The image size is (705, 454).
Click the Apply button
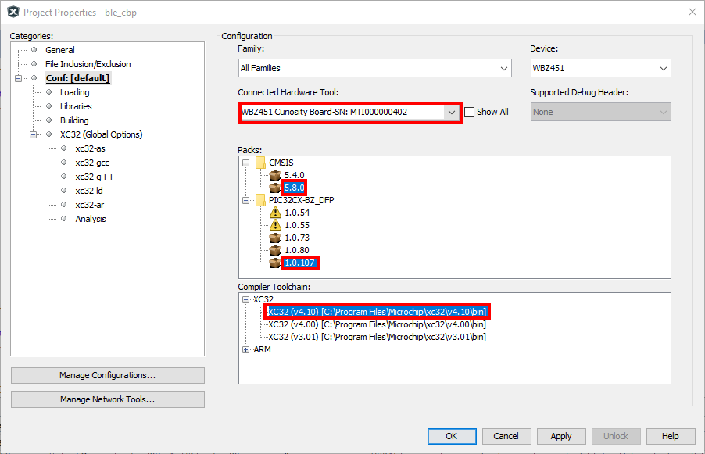click(x=561, y=436)
